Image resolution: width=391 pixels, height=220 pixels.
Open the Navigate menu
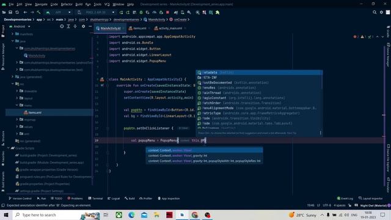pyautogui.click(x=41, y=4)
